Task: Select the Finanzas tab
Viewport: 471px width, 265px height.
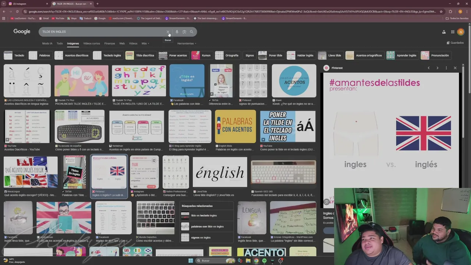Action: pos(110,43)
